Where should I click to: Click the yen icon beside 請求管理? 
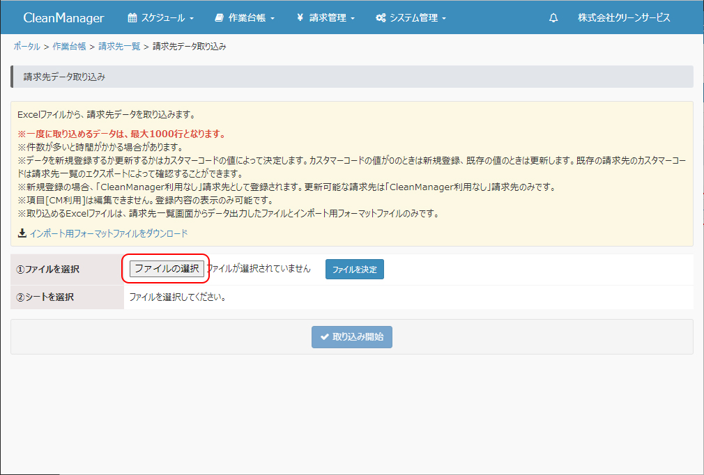point(300,17)
